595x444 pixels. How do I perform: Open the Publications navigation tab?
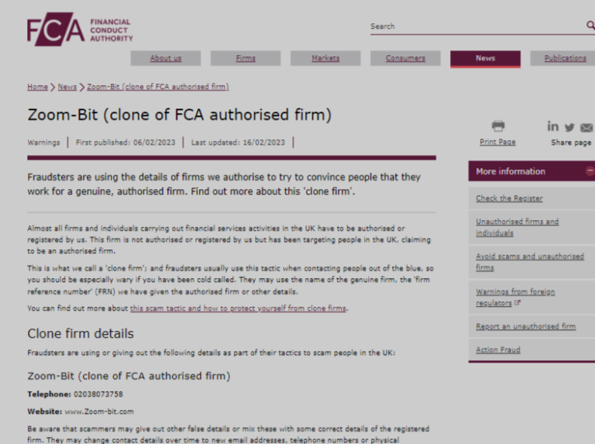565,58
